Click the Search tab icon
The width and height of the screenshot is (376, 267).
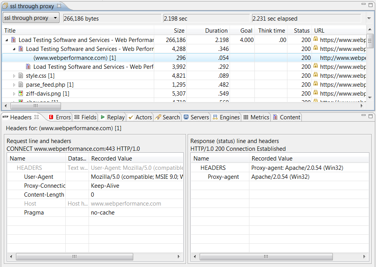coord(158,117)
